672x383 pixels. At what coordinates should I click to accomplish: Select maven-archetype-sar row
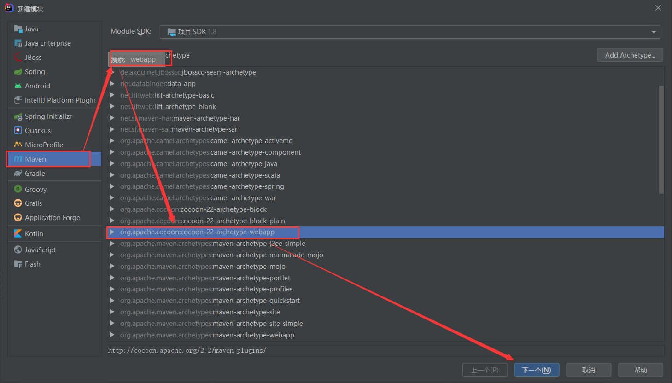pos(386,129)
